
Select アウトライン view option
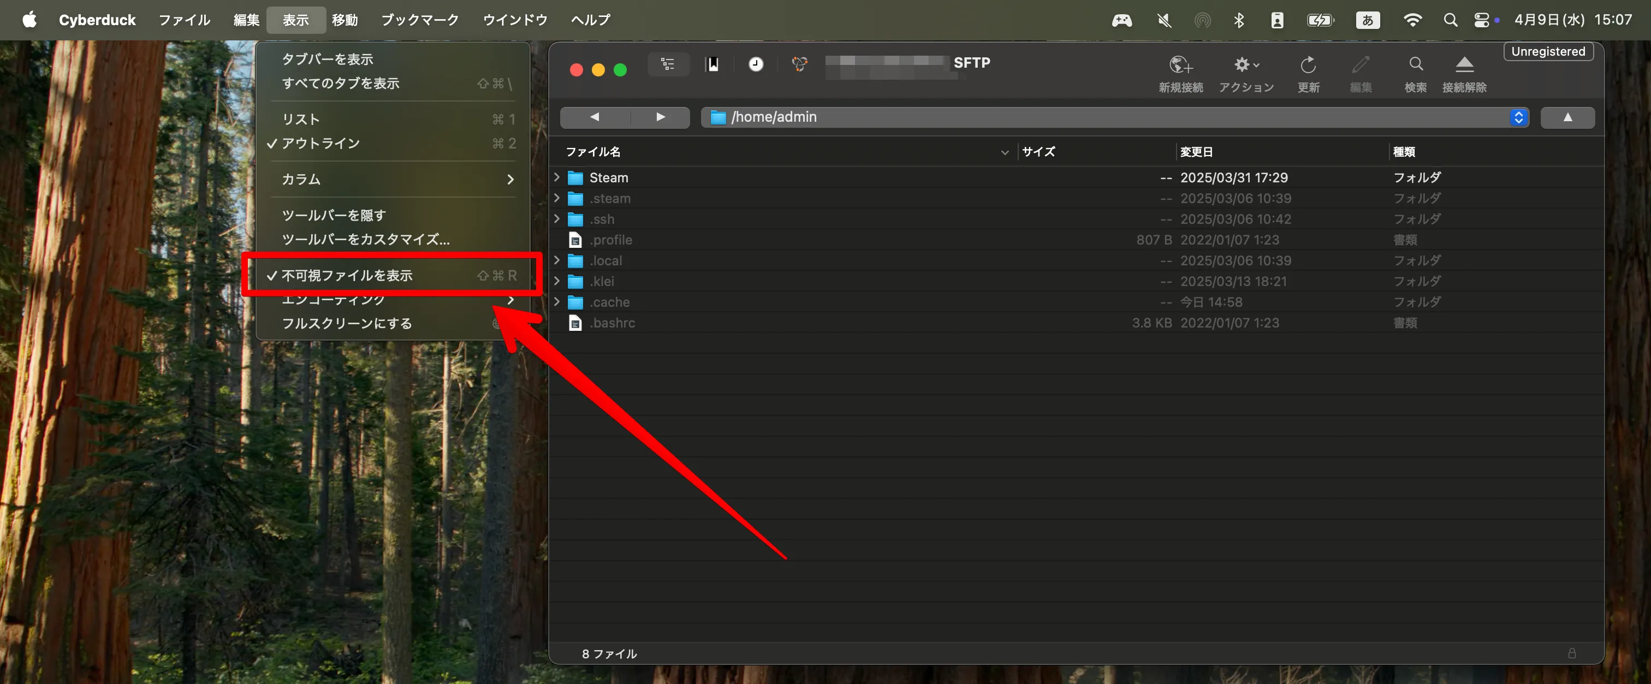(393, 143)
